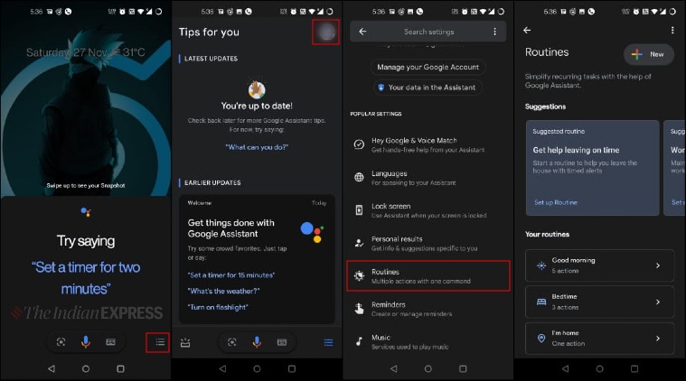Open the keyboard icon on the Tips for you screen

pos(282,342)
